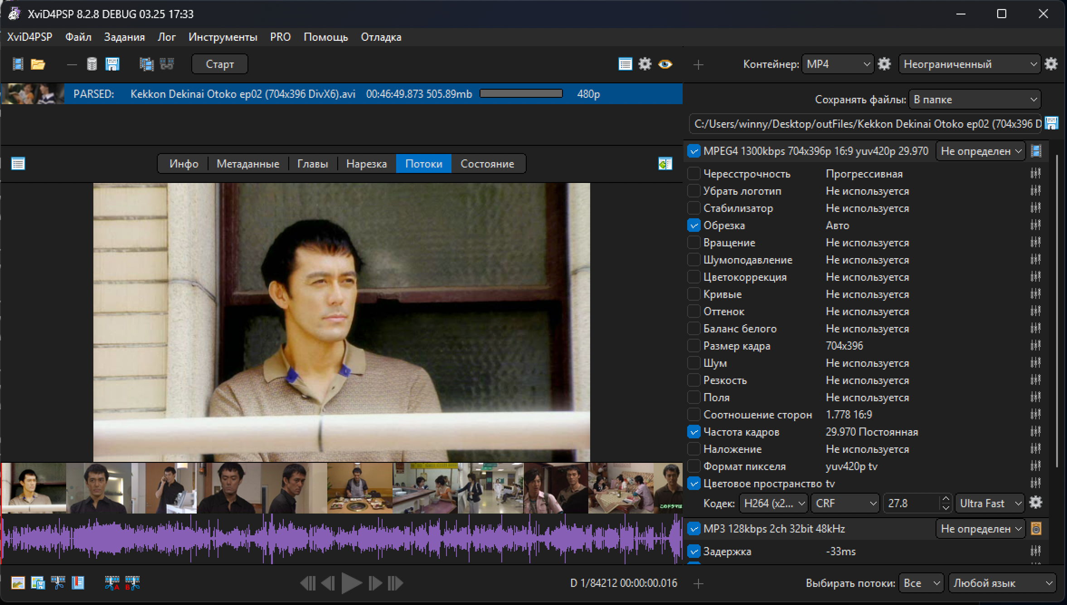Click the save path floppy disk icon

pyautogui.click(x=1052, y=123)
